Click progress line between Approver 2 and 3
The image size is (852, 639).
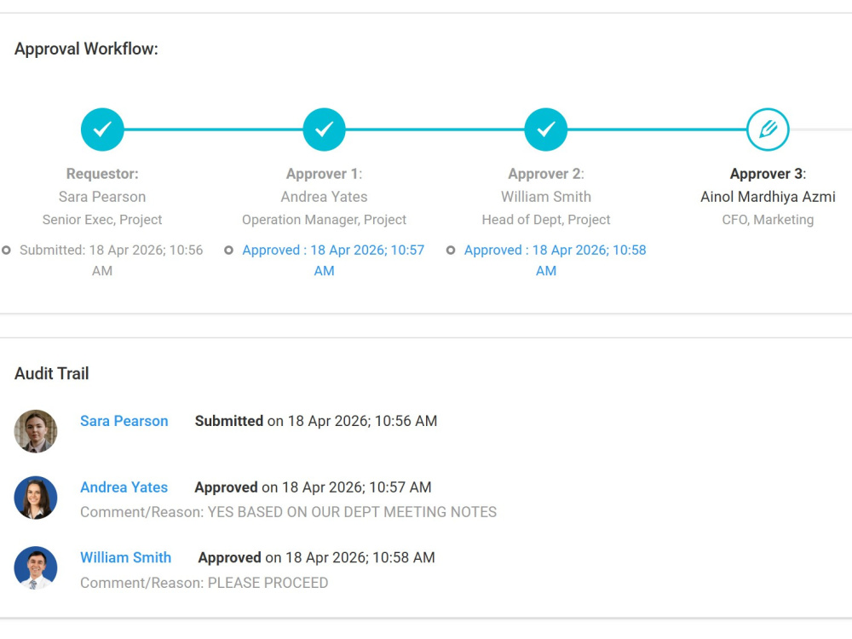[x=656, y=130]
